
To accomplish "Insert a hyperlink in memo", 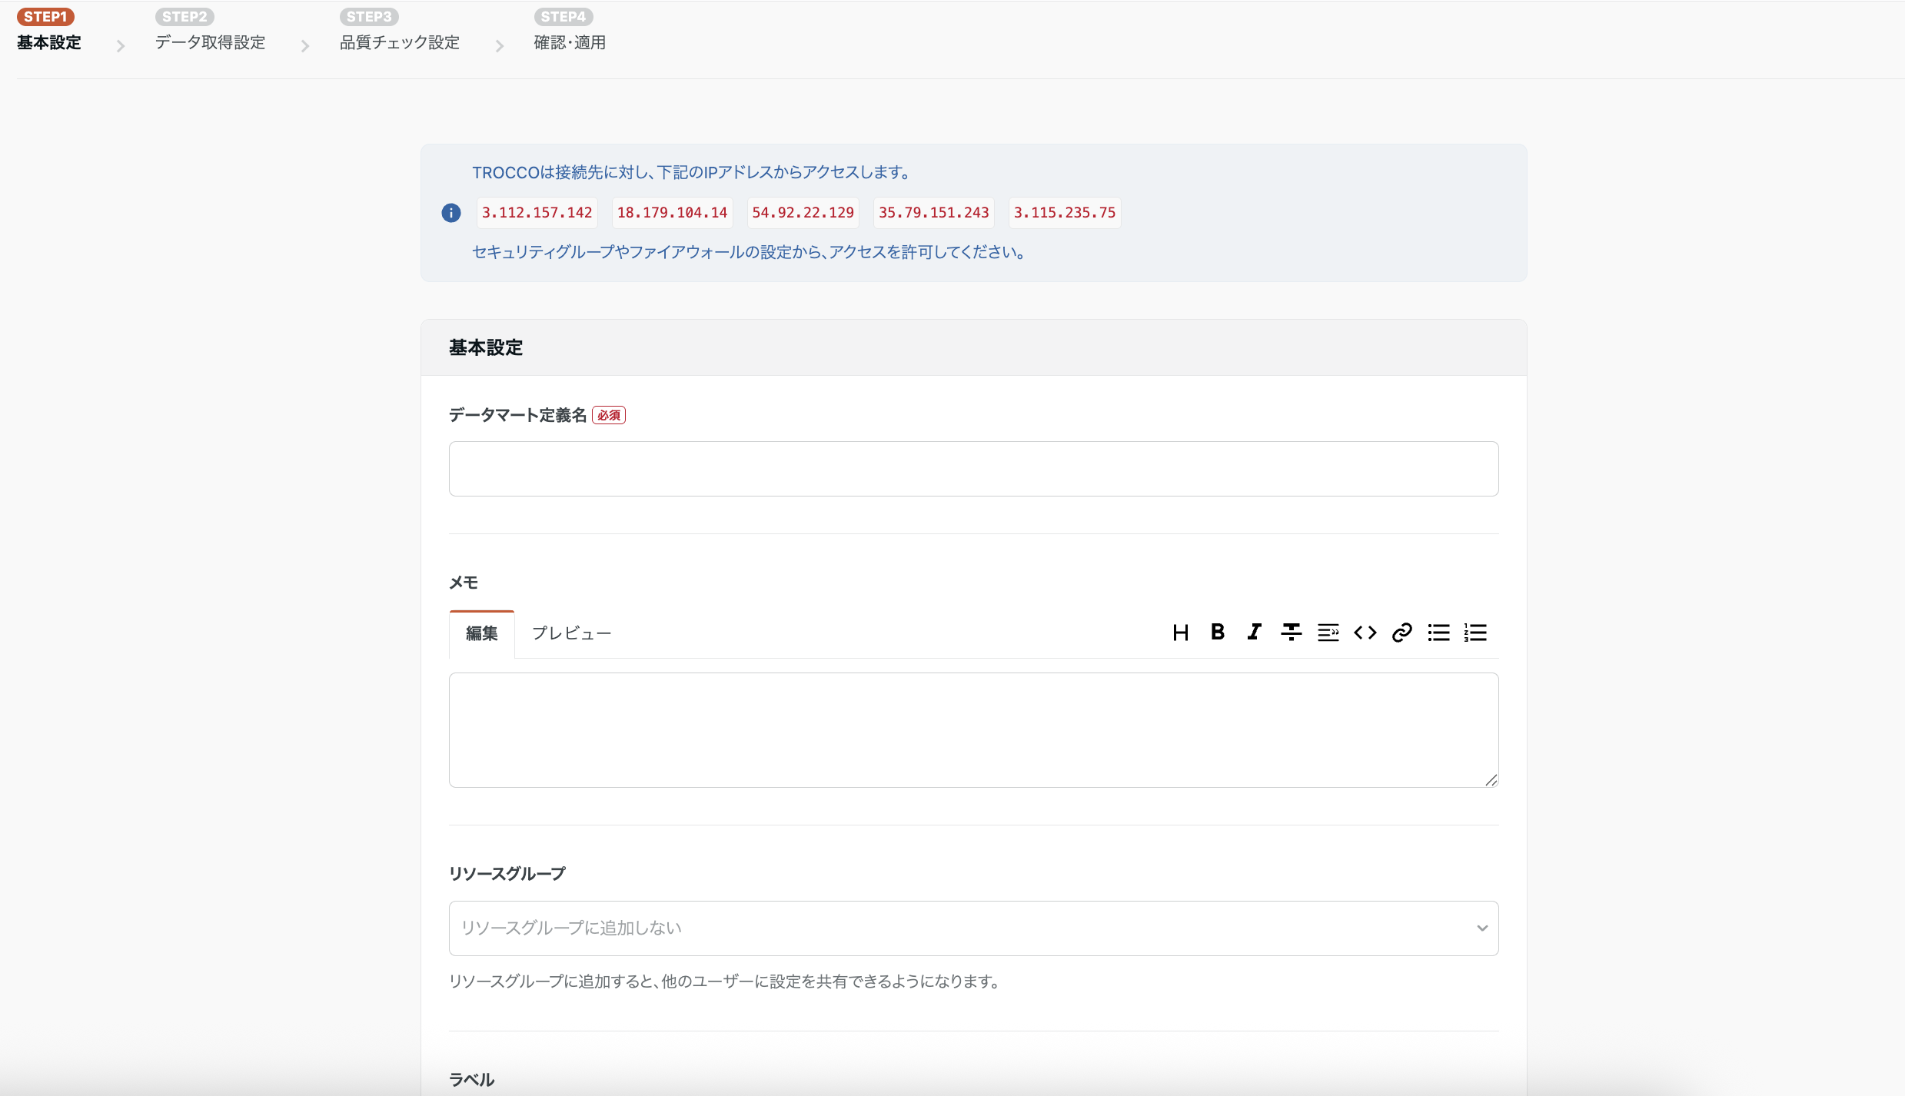I will [1402, 633].
